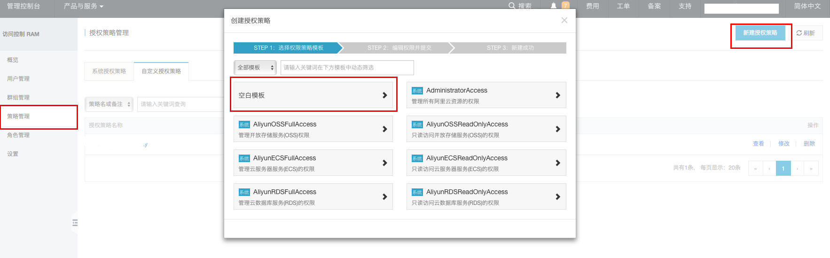Open 工单 in top bar
Screen dimensions: 830x258
tap(623, 6)
